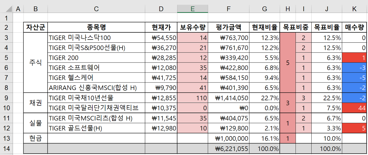
Task: Select current ratio cell 16.1%
Action: pyautogui.click(x=264, y=138)
